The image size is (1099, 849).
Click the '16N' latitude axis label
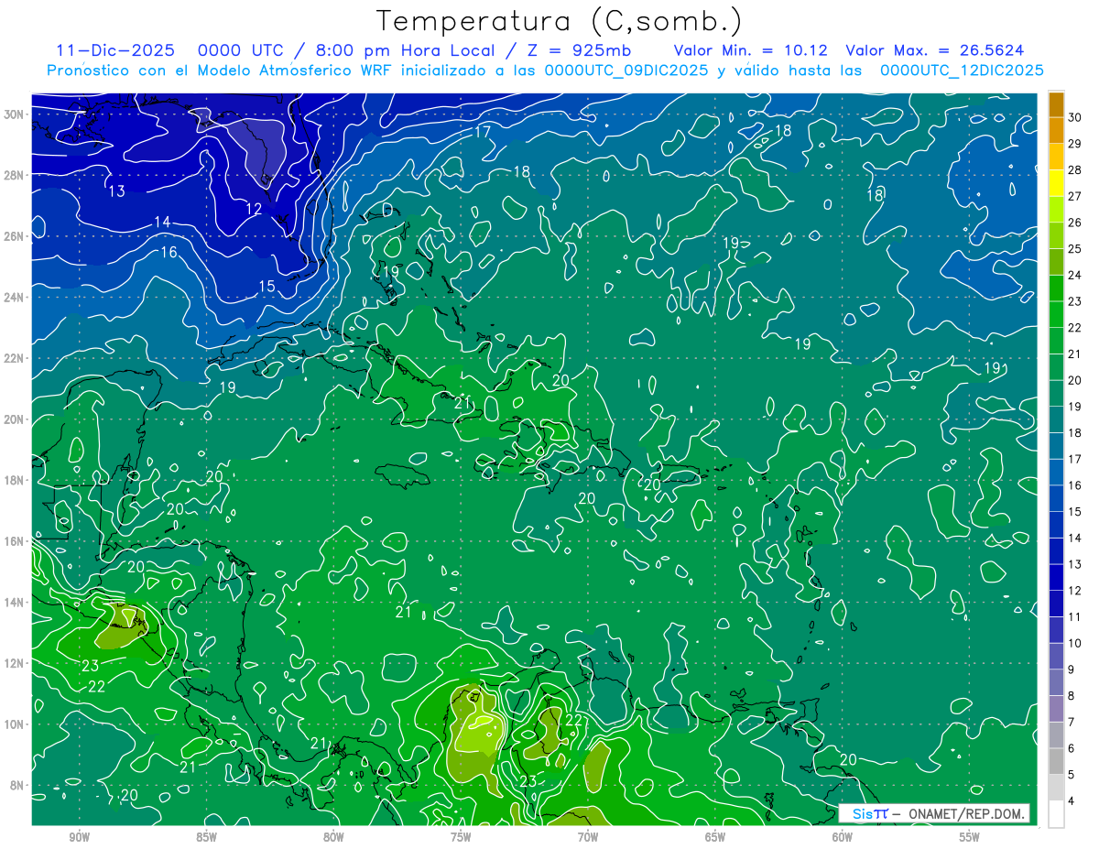pyautogui.click(x=14, y=541)
